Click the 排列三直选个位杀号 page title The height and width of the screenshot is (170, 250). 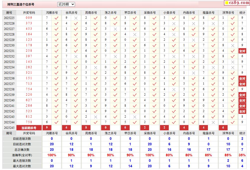[x=21, y=4]
